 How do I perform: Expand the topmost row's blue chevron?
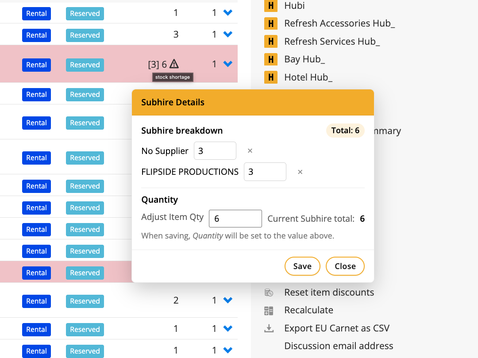pyautogui.click(x=228, y=13)
